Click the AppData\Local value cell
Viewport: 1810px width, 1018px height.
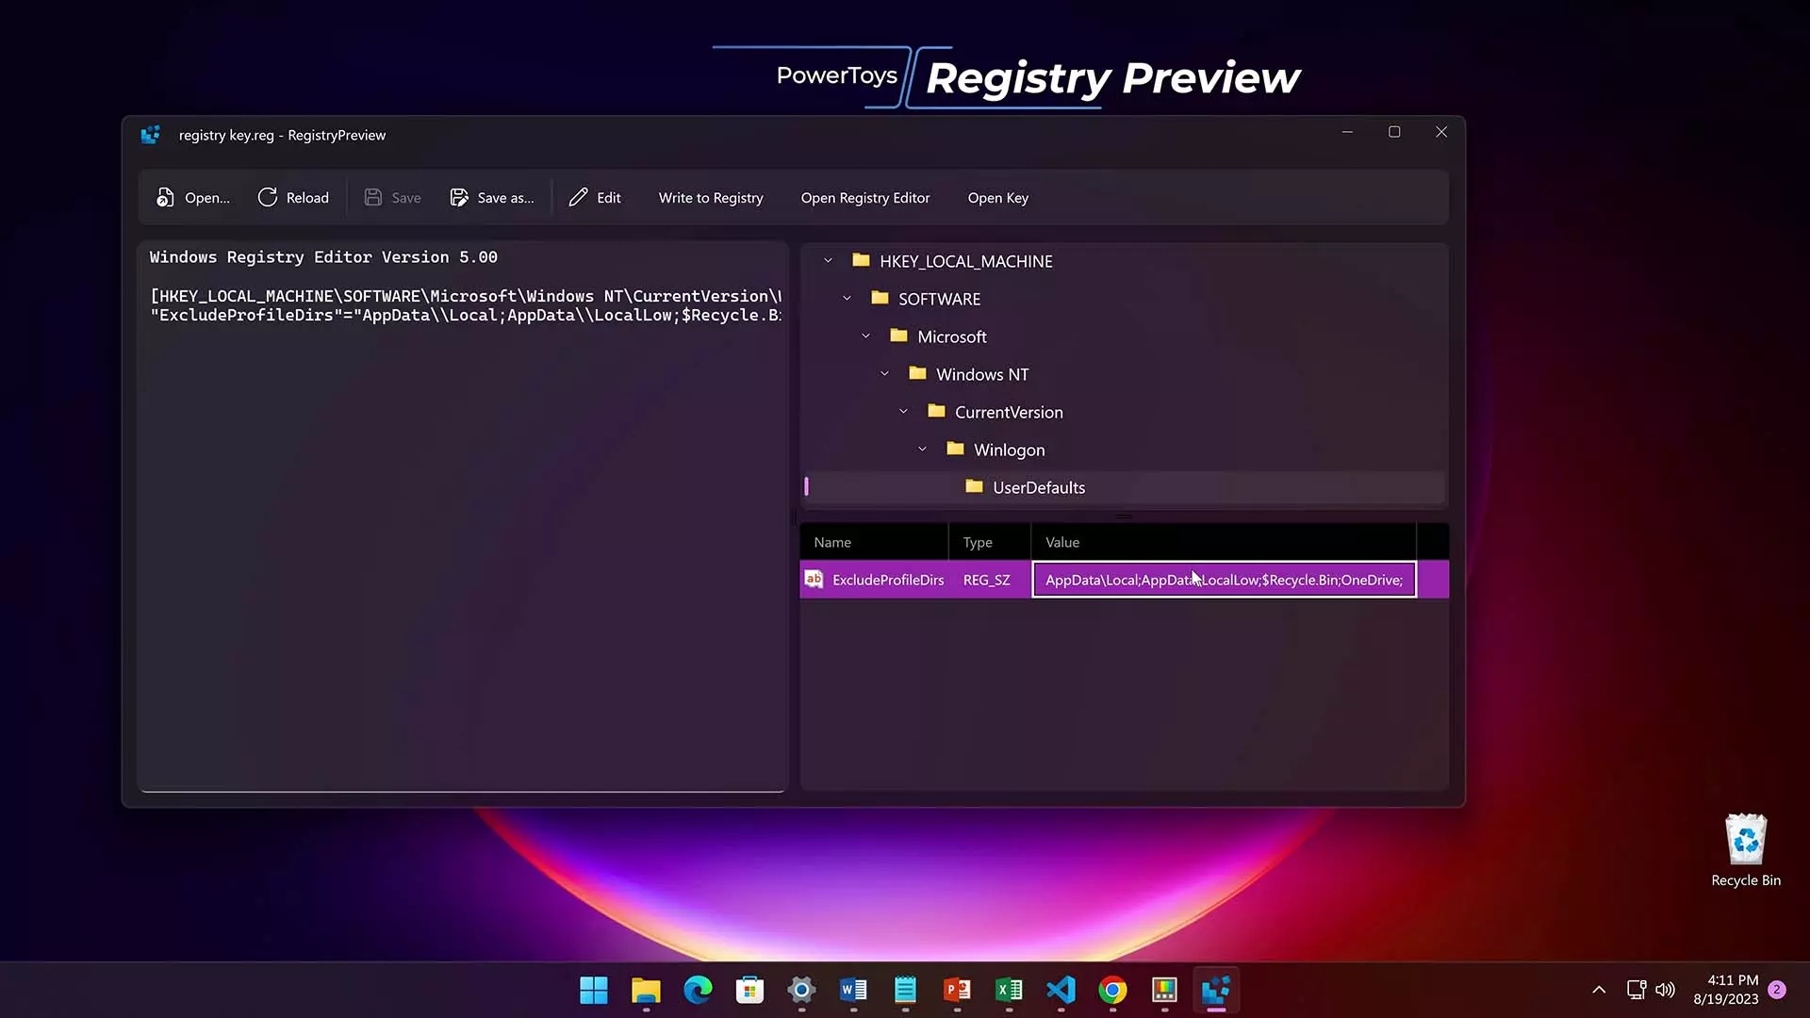(1224, 580)
